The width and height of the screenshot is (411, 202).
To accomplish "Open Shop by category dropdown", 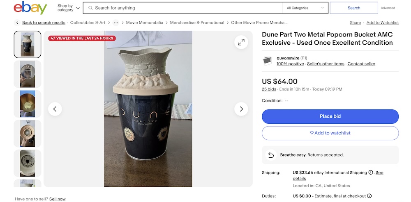I will (x=69, y=8).
